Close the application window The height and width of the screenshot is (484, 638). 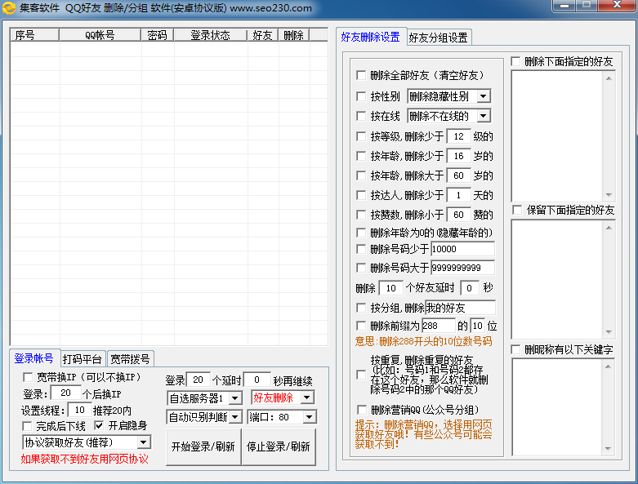point(617,6)
